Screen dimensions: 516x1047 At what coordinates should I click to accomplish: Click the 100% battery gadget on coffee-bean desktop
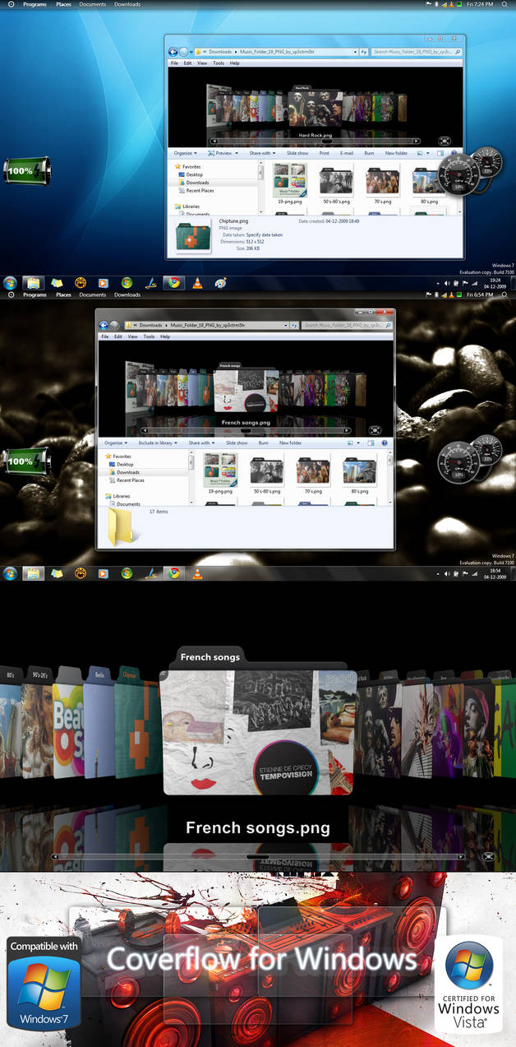click(x=26, y=461)
